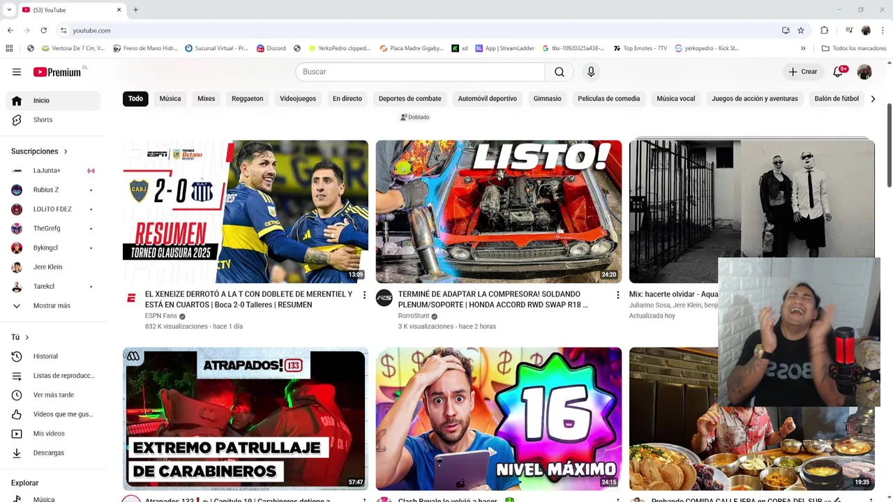Screen dimensions: 893x502
Task: Select the Mixes filter chip
Action: [x=207, y=99]
